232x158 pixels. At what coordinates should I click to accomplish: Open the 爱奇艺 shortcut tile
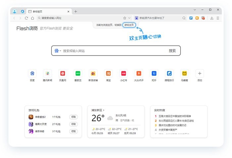[x=78, y=73]
